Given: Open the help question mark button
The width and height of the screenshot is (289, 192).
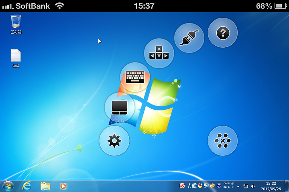Looking at the screenshot, I should (223, 33).
